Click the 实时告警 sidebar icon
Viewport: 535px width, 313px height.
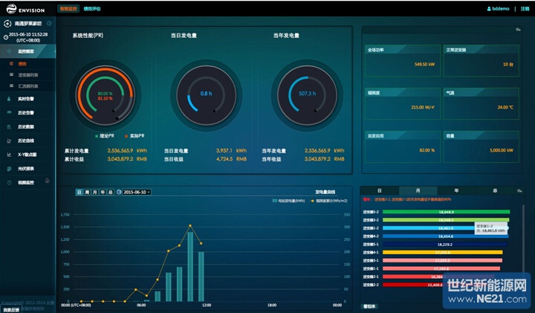tap(10, 98)
